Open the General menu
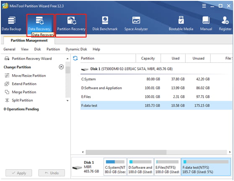This screenshot has height=181, width=234. pos(9,49)
